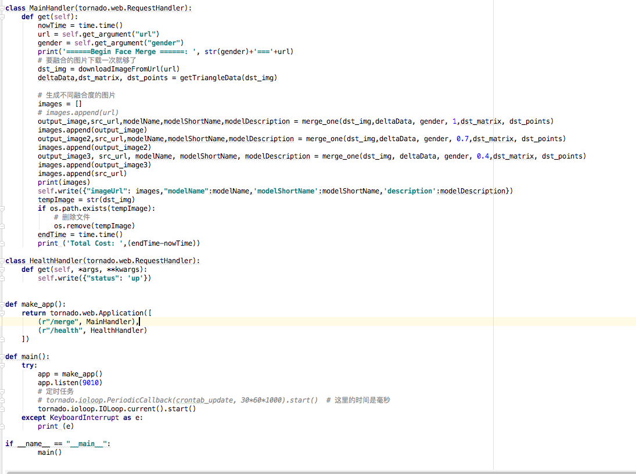This screenshot has height=474, width=636.
Task: Click on 'images = []' line
Action: pos(60,105)
